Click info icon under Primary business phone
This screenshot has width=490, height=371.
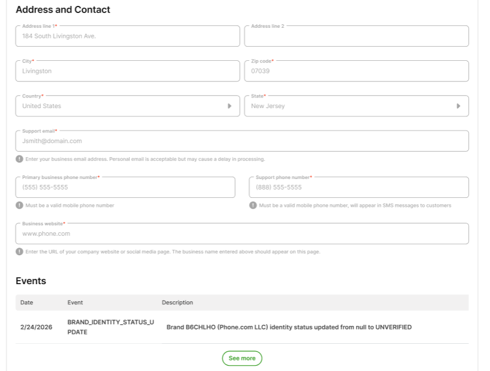click(19, 206)
